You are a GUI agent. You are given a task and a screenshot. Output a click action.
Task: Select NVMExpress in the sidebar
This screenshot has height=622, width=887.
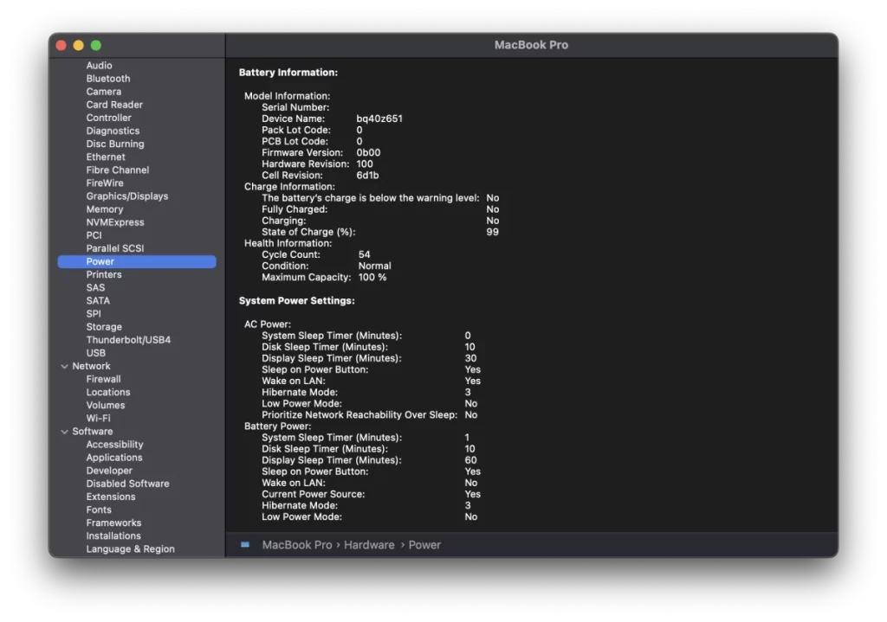[x=114, y=222]
